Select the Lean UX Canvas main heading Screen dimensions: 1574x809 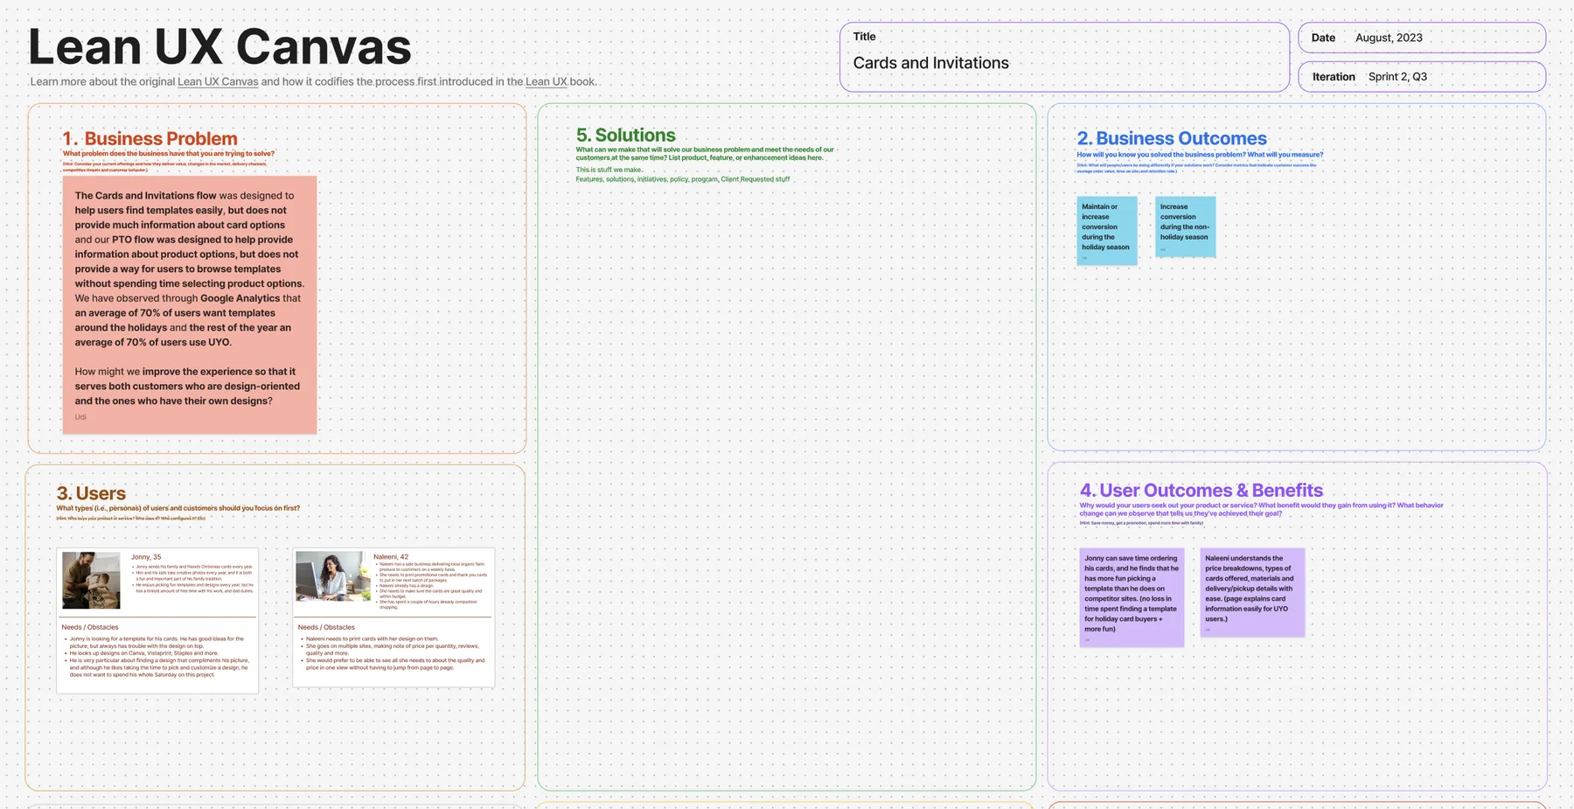[219, 46]
